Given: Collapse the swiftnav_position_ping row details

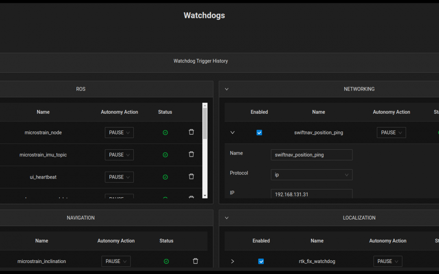Looking at the screenshot, I should [x=233, y=132].
